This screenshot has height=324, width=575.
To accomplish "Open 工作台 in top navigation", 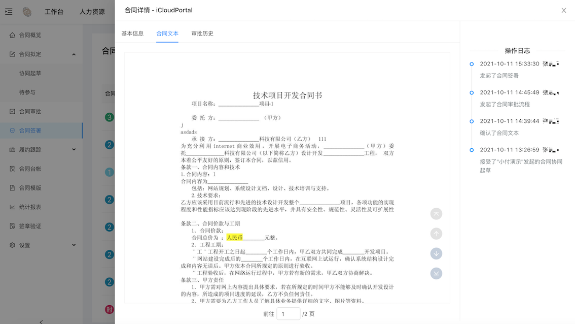I will click(54, 12).
